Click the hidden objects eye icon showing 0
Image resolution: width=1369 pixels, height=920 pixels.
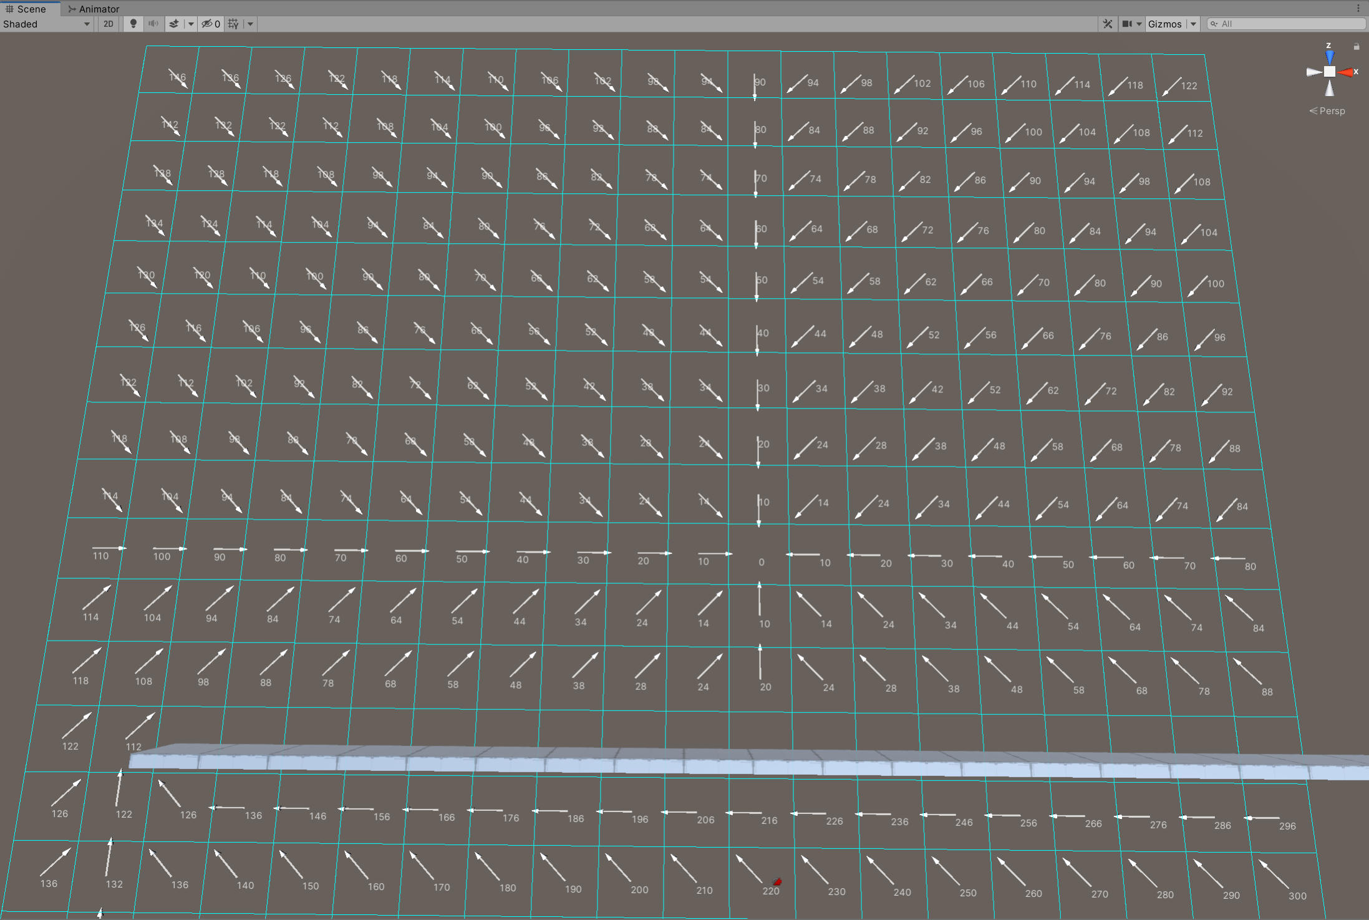point(210,24)
